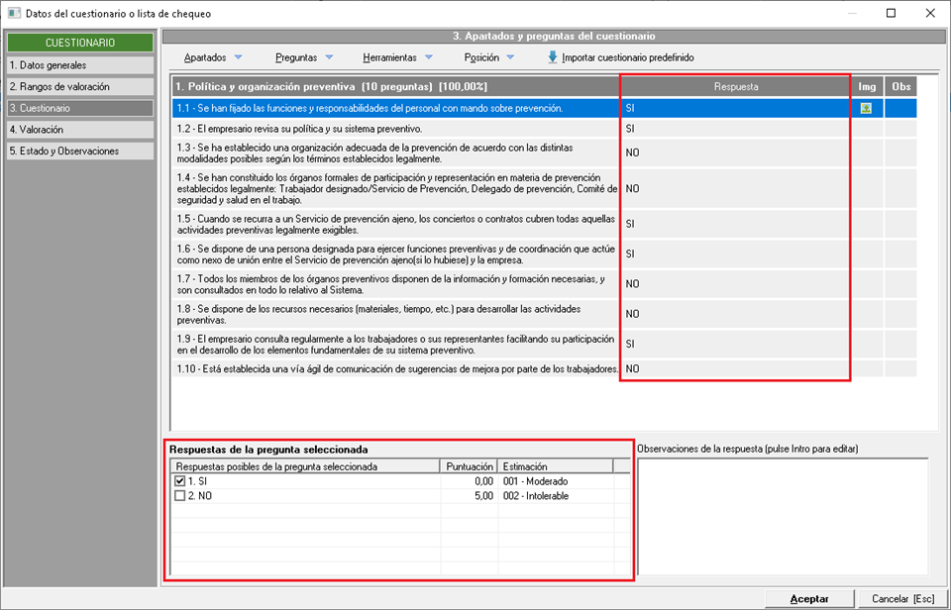
Task: Open the Apartados dropdown menu
Action: (x=212, y=57)
